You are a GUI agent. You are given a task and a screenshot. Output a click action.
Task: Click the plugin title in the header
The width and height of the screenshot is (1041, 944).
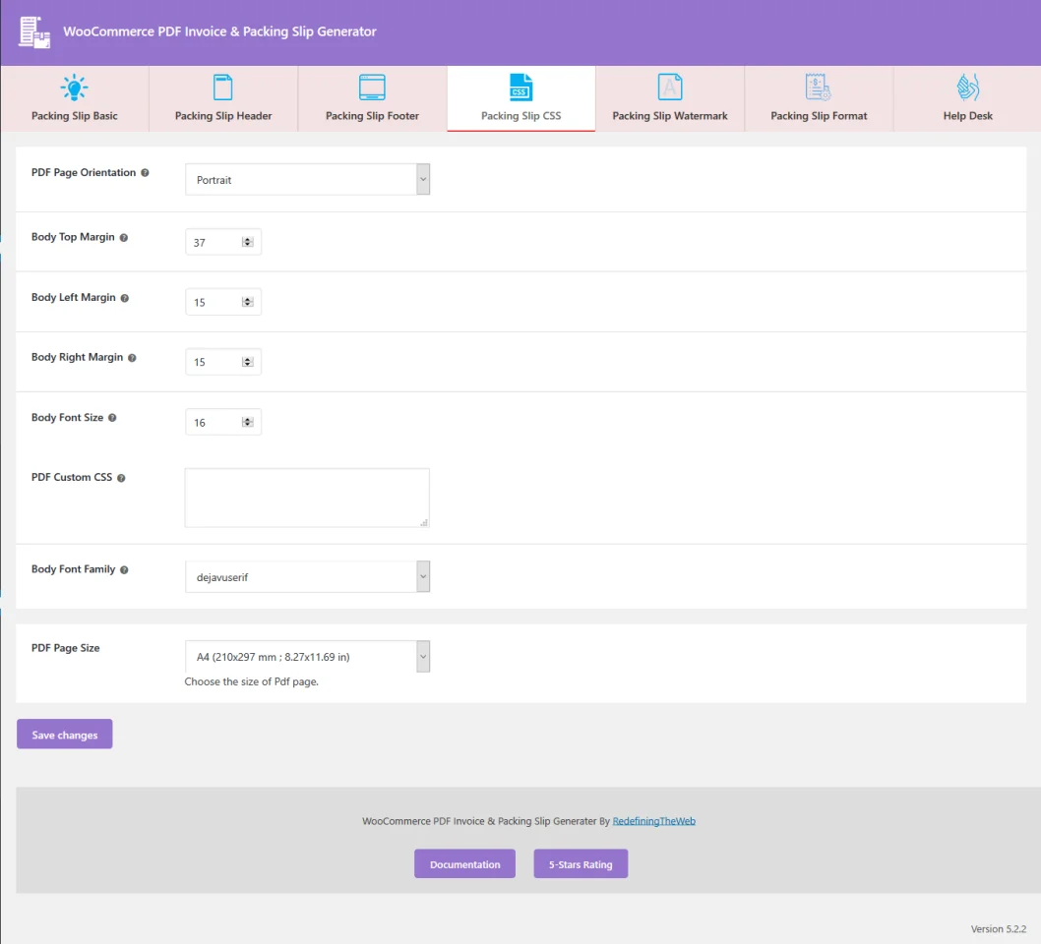click(x=219, y=31)
